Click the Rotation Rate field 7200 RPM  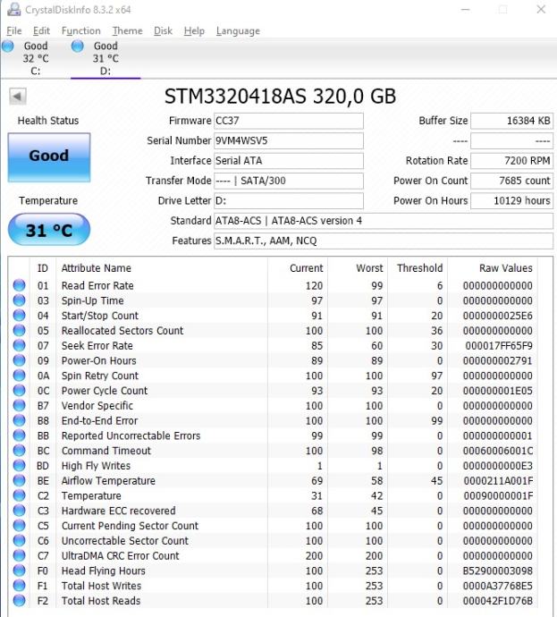point(511,161)
